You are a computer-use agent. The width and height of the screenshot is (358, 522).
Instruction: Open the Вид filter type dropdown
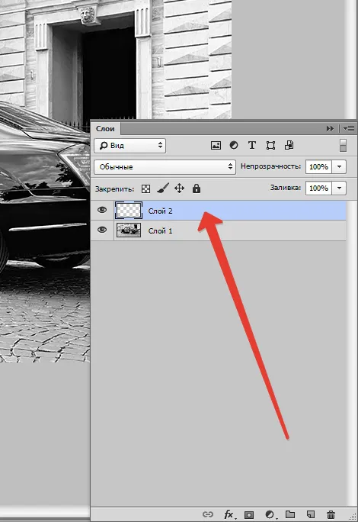point(130,146)
